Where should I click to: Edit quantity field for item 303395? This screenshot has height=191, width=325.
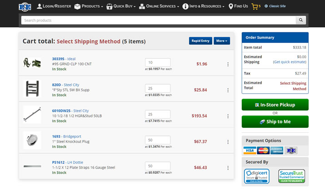pyautogui.click(x=158, y=62)
